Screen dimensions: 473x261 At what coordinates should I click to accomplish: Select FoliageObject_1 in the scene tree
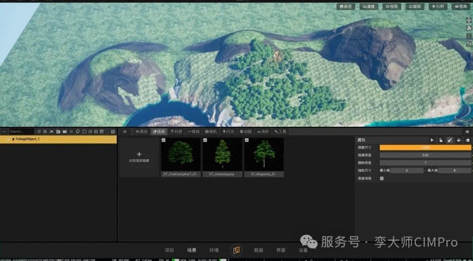pos(58,139)
